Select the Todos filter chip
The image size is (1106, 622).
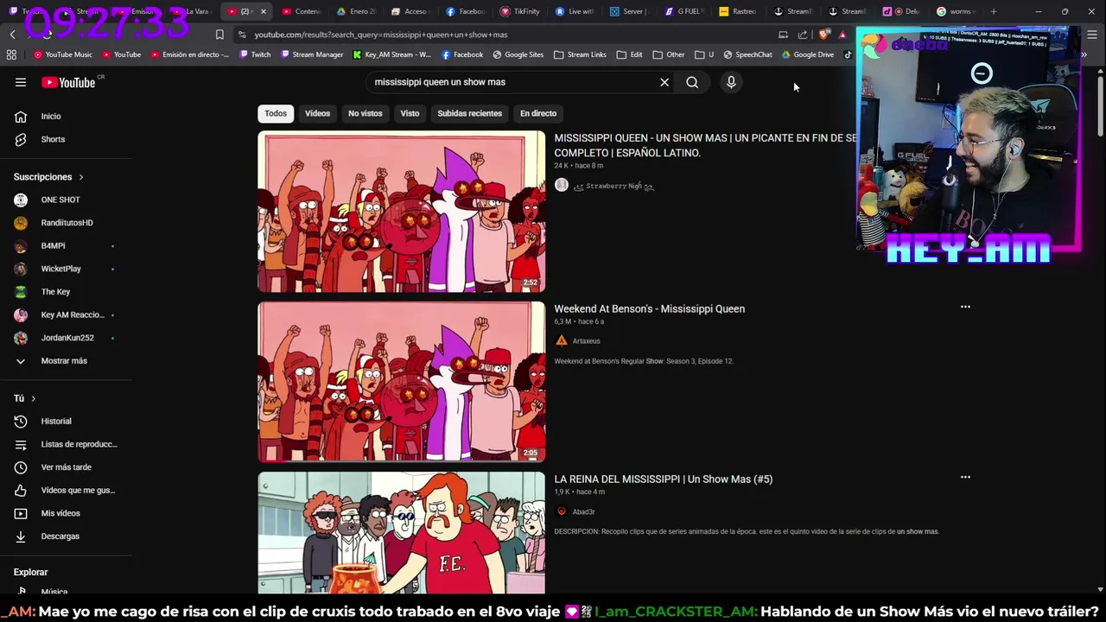[276, 113]
